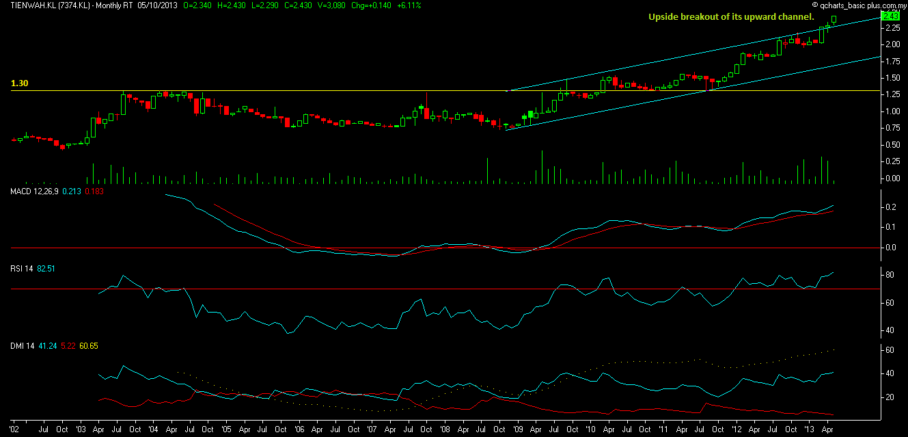The image size is (908, 437).
Task: Click the '02 year label on time axis
Action: 15,430
